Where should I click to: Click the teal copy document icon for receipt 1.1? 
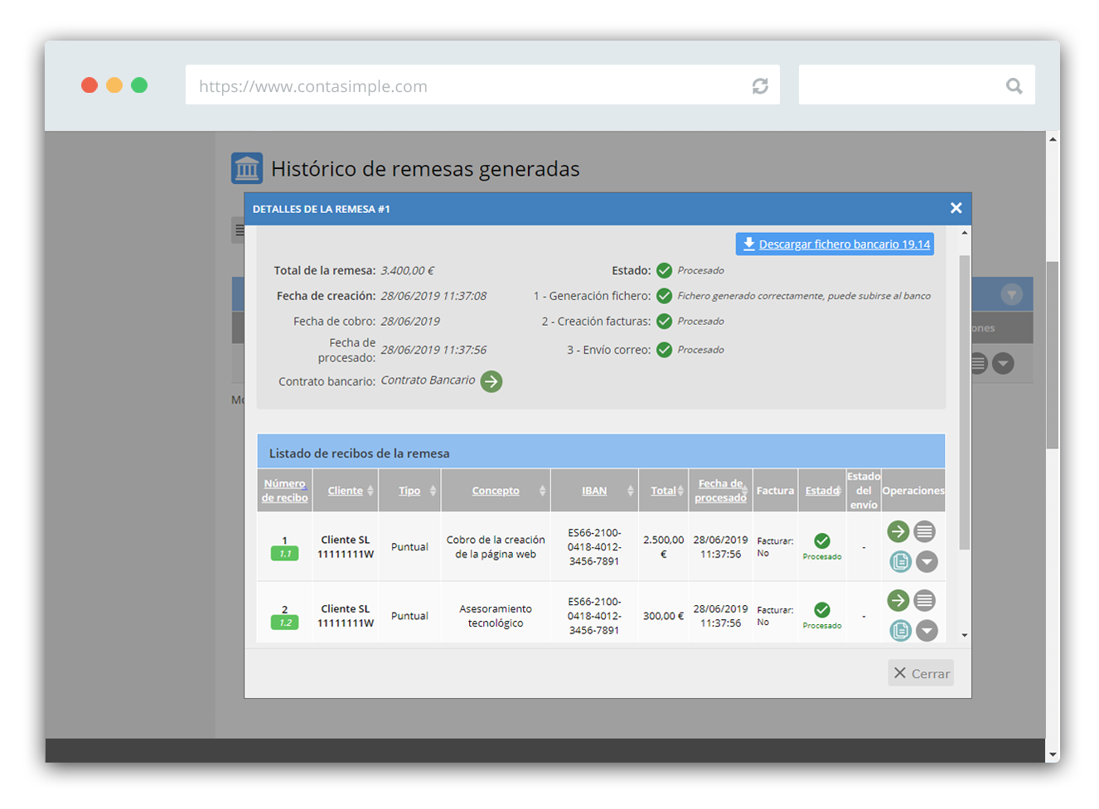pos(900,561)
